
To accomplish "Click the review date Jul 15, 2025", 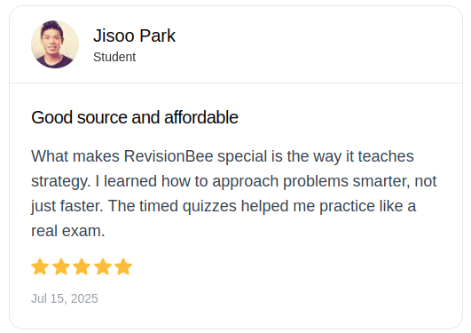I will 65,298.
